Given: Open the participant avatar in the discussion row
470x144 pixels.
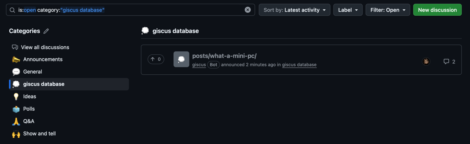Looking at the screenshot, I should [x=426, y=62].
